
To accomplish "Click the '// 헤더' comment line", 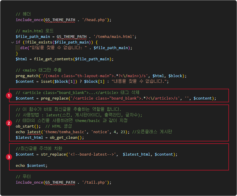I will [23, 14].
